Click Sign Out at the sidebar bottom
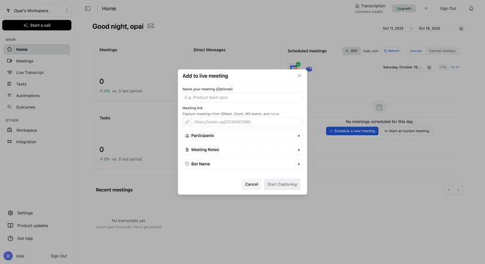Screen dimensions: 485x264 click(59, 256)
